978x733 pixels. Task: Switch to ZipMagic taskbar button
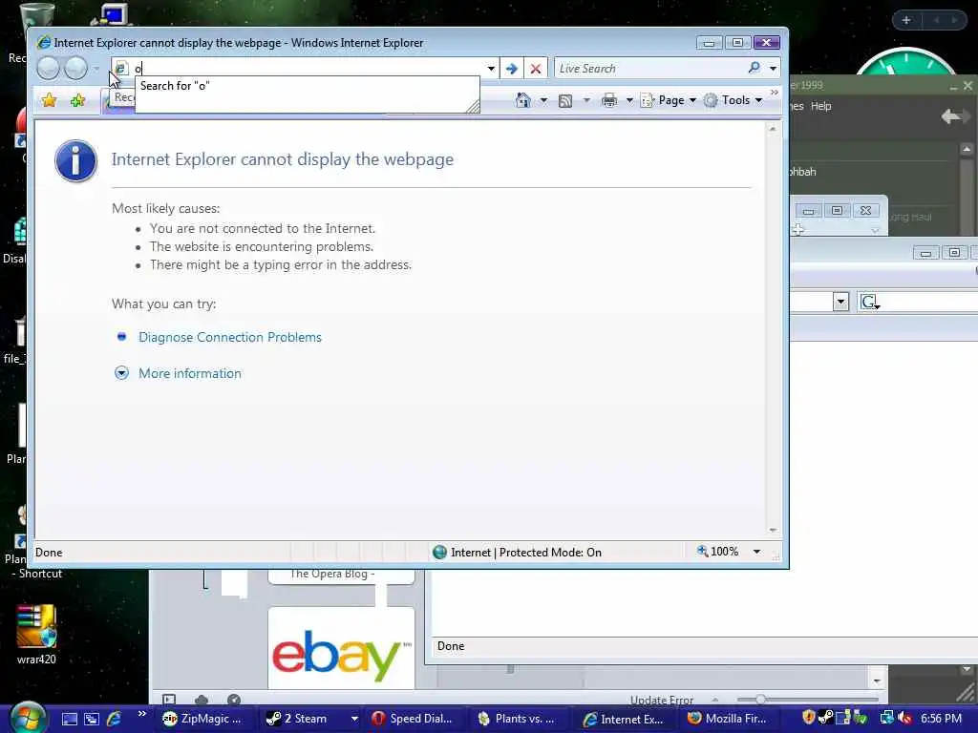[x=202, y=719]
